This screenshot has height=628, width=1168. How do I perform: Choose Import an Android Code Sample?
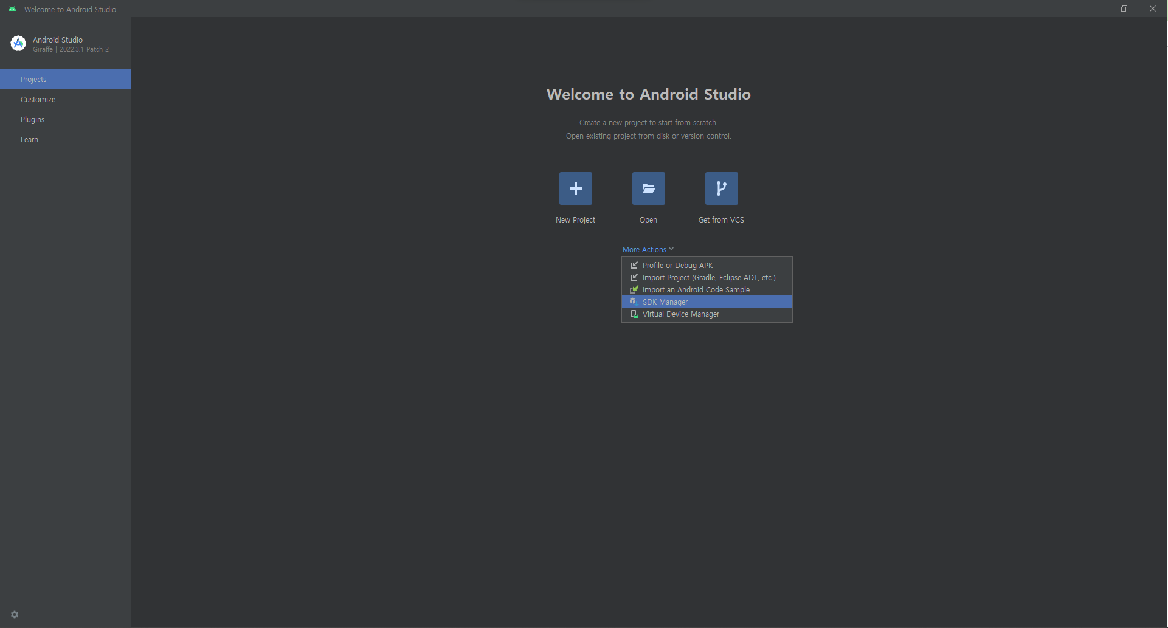(707, 289)
